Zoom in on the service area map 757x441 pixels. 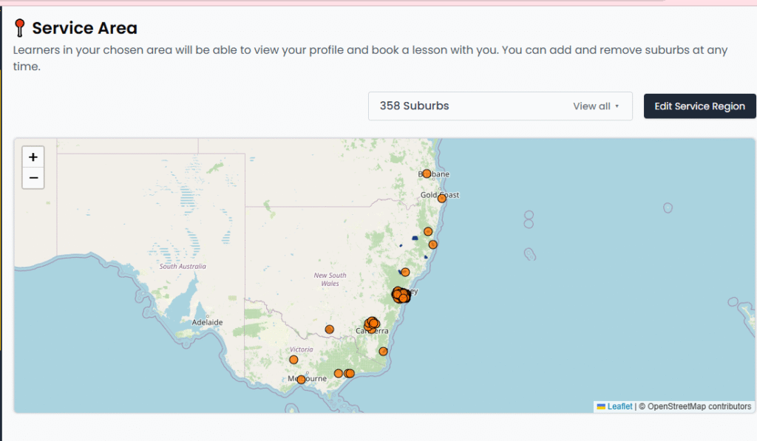click(33, 157)
